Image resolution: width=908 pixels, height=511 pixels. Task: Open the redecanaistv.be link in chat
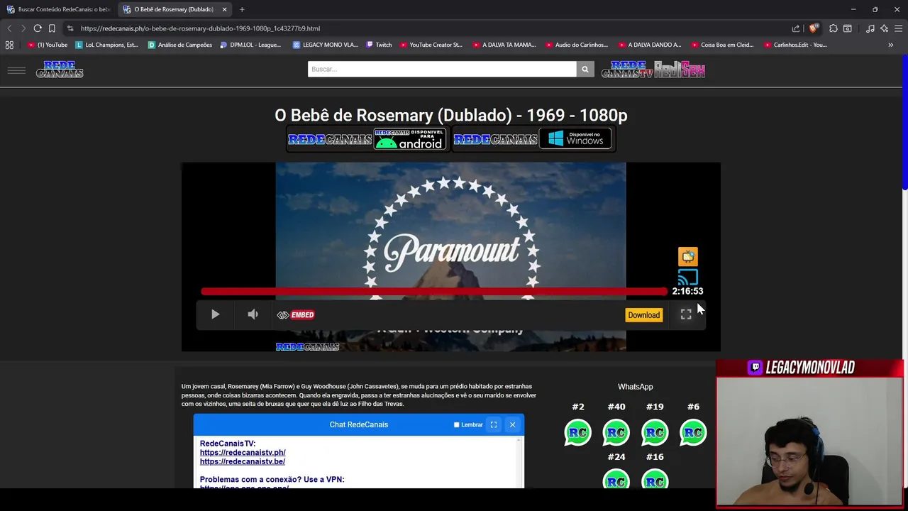[243, 461]
